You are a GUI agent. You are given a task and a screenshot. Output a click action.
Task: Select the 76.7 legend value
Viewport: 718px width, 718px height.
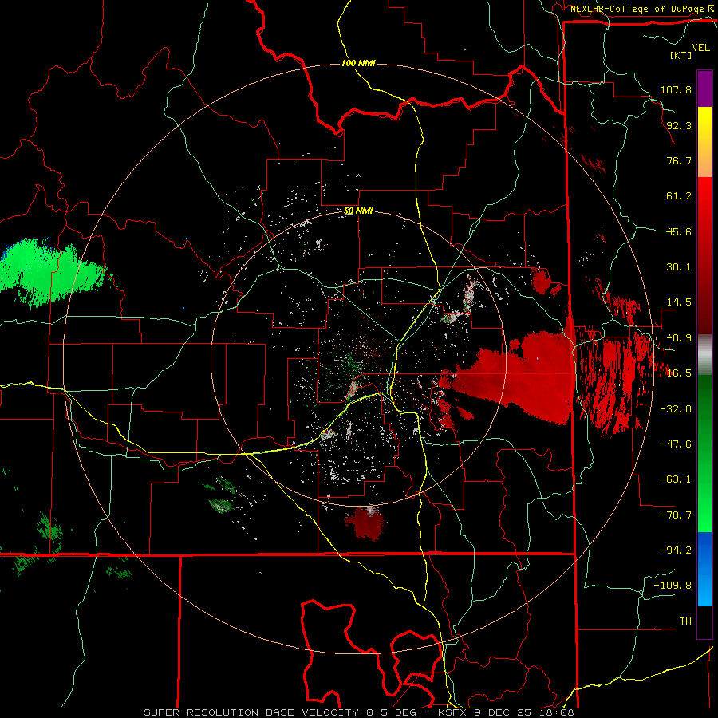[x=679, y=160]
